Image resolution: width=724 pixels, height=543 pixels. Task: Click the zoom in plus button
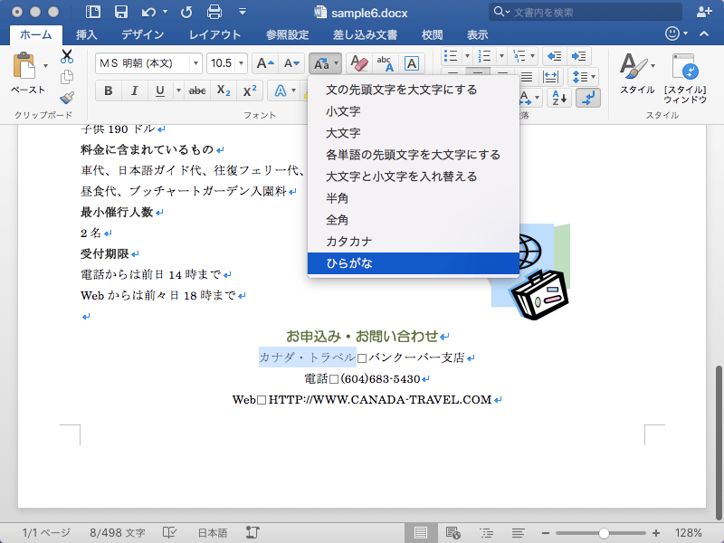click(655, 533)
